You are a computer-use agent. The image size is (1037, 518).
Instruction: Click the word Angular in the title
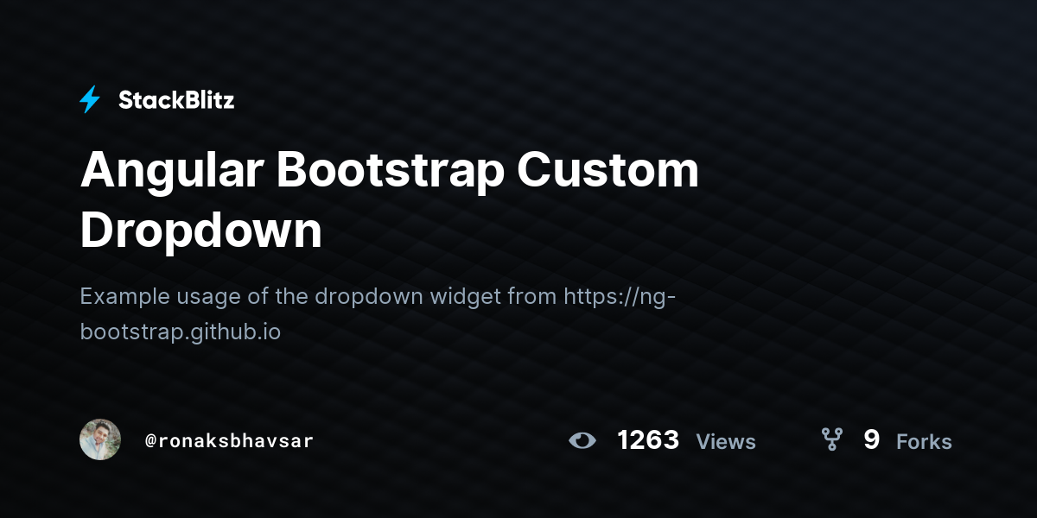(171, 170)
